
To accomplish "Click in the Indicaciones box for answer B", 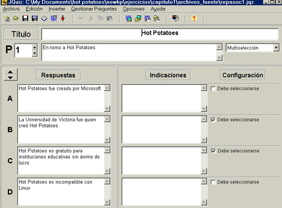I will (x=161, y=129).
